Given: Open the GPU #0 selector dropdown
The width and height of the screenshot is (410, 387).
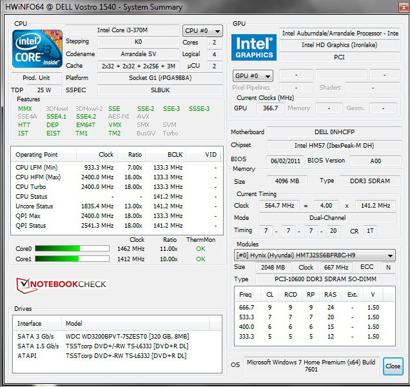Looking at the screenshot, I should (x=253, y=76).
